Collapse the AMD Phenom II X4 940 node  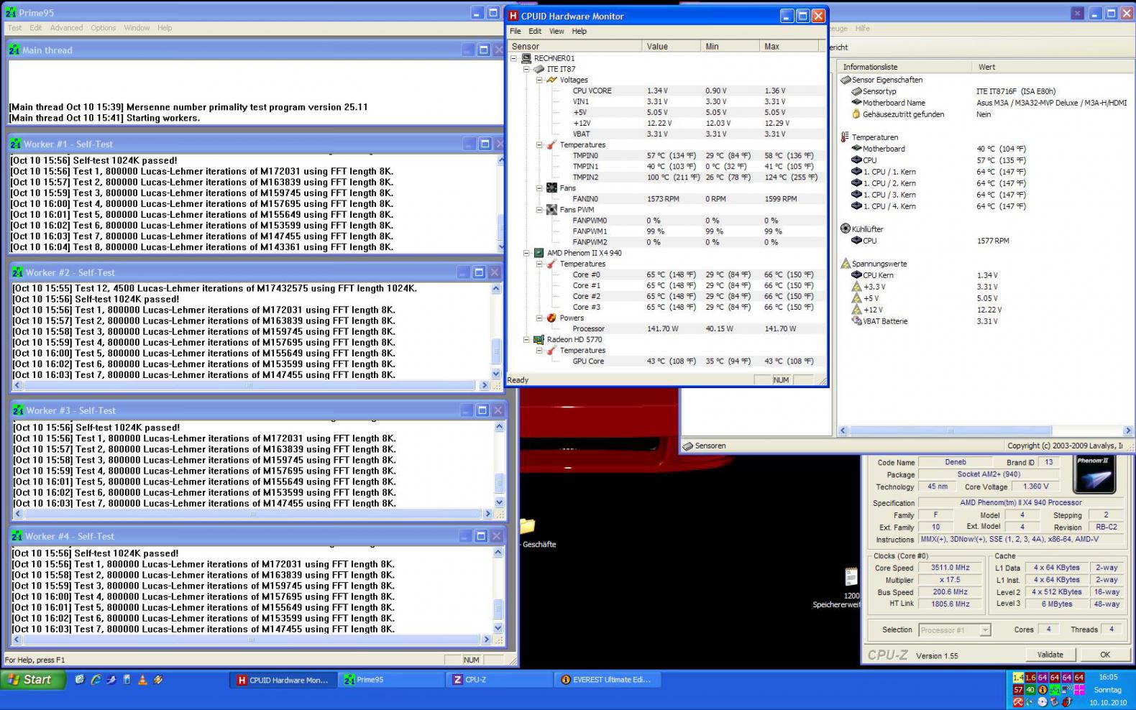pyautogui.click(x=526, y=253)
